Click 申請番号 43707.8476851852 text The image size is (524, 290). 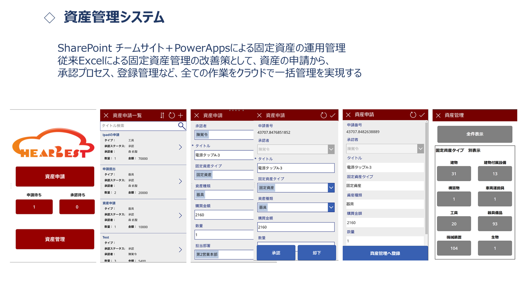point(274,132)
